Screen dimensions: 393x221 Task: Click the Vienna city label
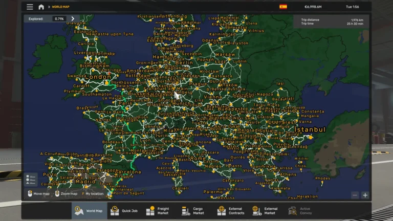point(213,97)
